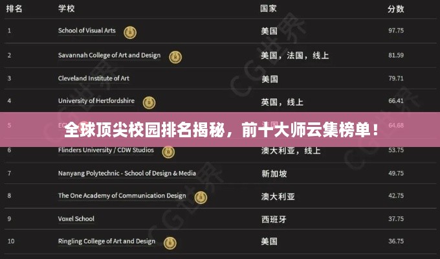Click the gold badge beside The One Academy
This screenshot has width=440, height=259.
[x=201, y=197]
